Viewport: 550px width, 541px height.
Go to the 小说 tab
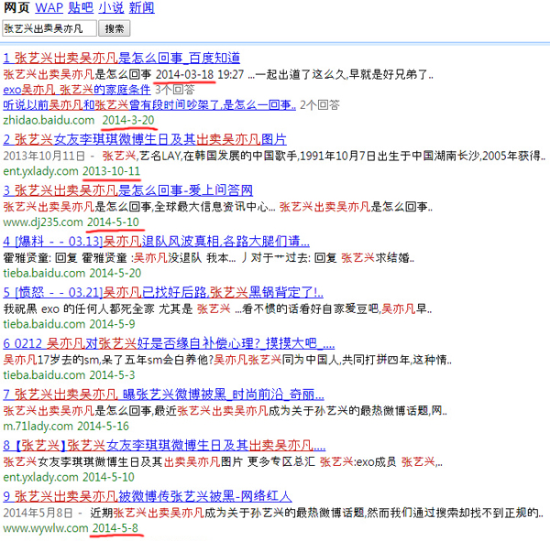(111, 8)
